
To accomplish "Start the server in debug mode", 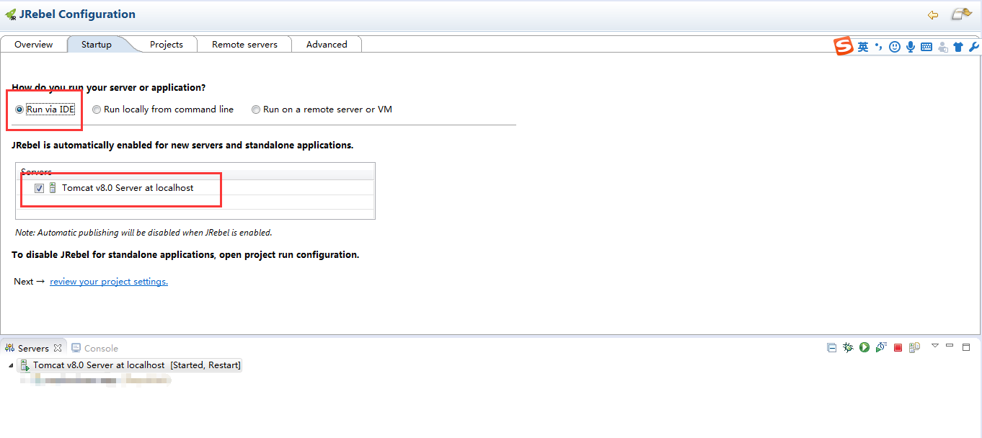I will [848, 347].
